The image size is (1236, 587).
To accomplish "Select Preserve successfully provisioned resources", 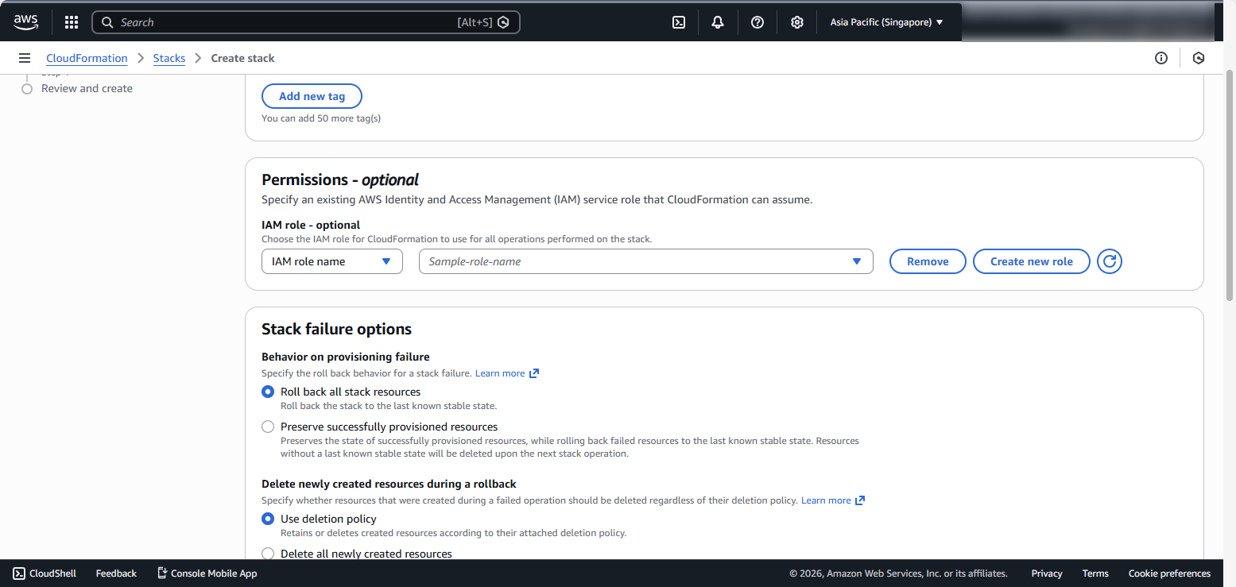I will pyautogui.click(x=268, y=427).
